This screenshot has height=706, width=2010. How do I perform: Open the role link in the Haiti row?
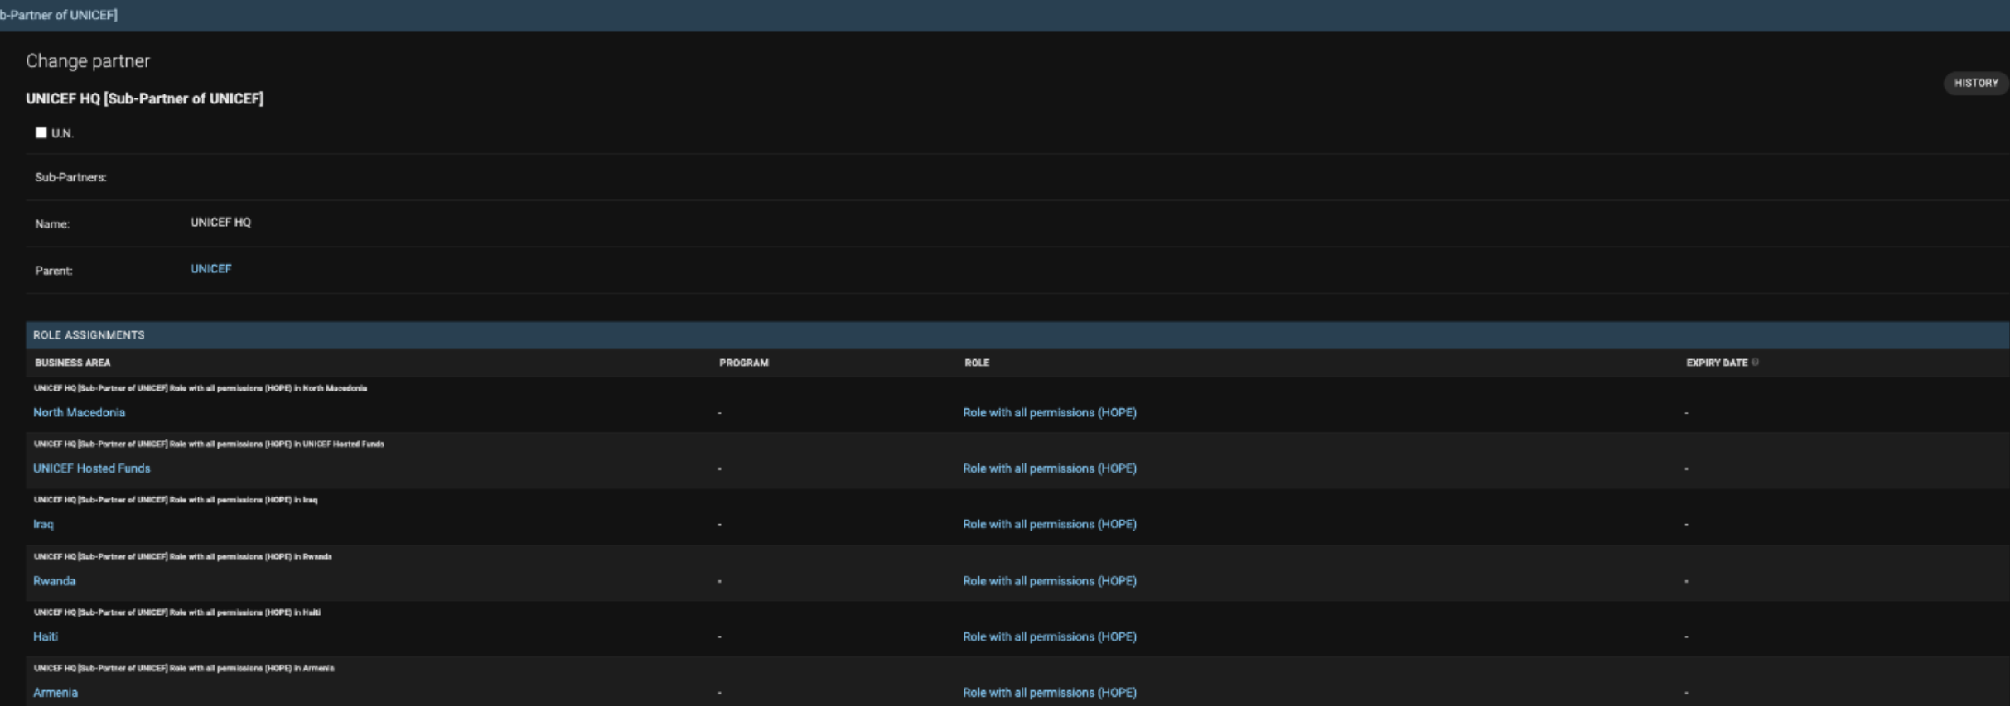pos(1049,636)
